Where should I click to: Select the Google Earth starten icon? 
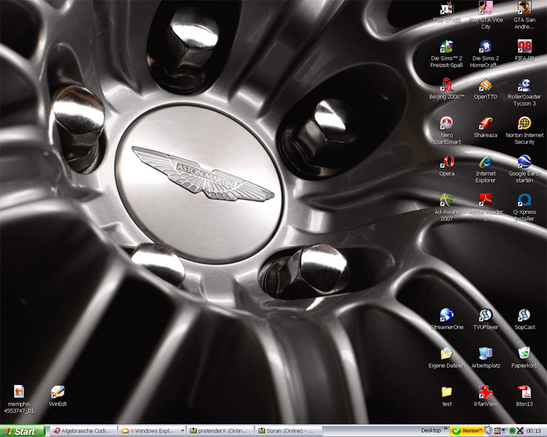[524, 163]
